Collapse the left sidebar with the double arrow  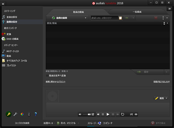(3, 4)
